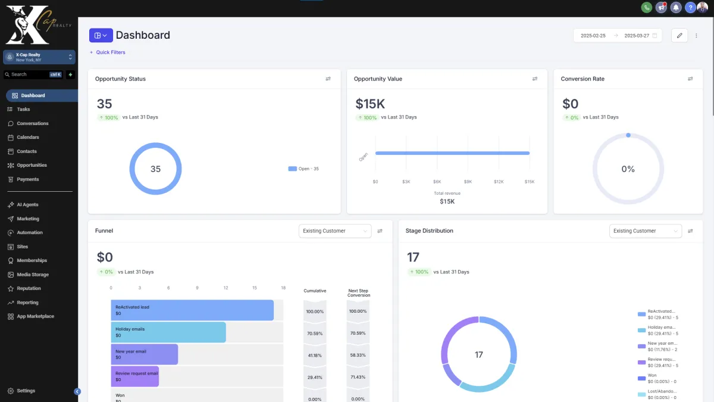
Task: Open the help question mark icon
Action: click(690, 7)
